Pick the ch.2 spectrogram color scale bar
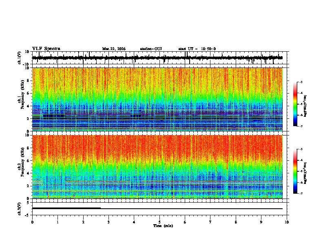Viewport: 323px width, 249px height. point(295,171)
